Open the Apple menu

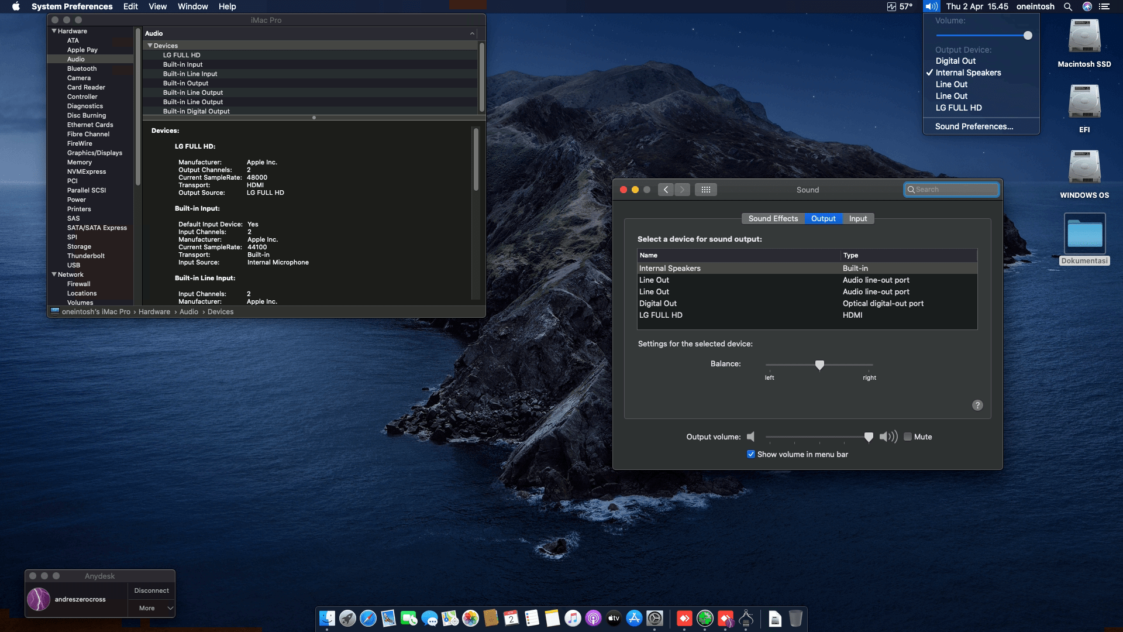pos(16,6)
